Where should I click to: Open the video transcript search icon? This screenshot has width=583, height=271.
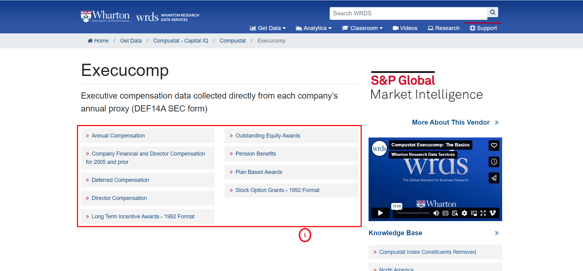coord(455,213)
